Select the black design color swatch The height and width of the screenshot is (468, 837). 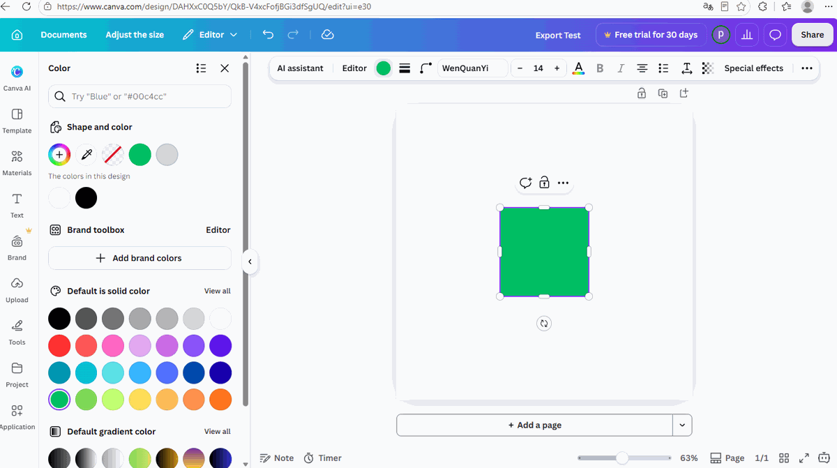point(86,197)
